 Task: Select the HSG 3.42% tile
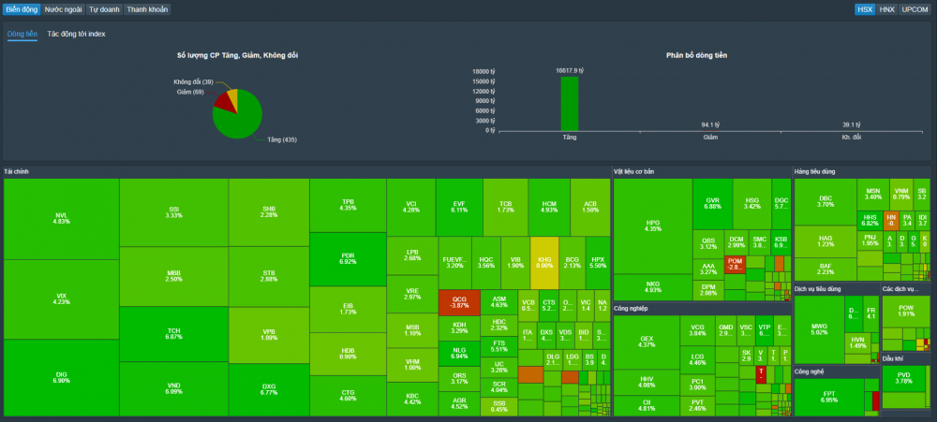pos(751,204)
